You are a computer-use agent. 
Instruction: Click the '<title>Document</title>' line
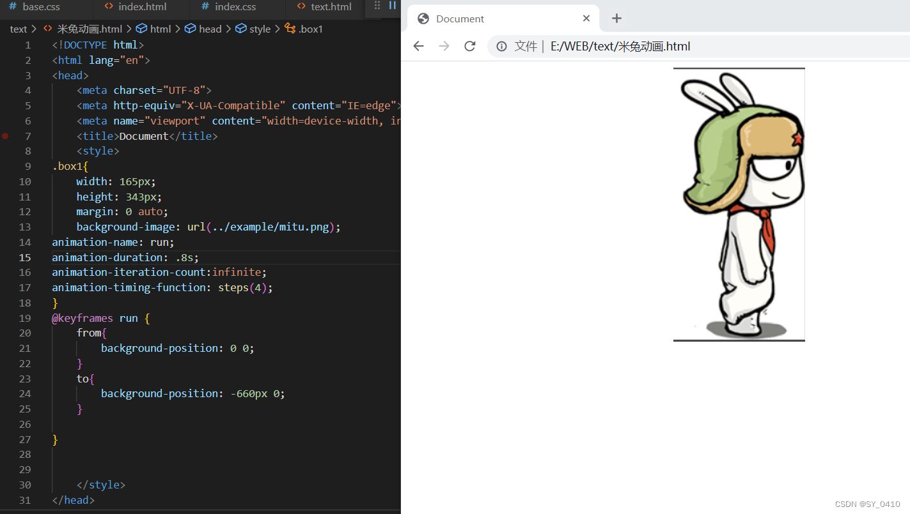coord(147,136)
